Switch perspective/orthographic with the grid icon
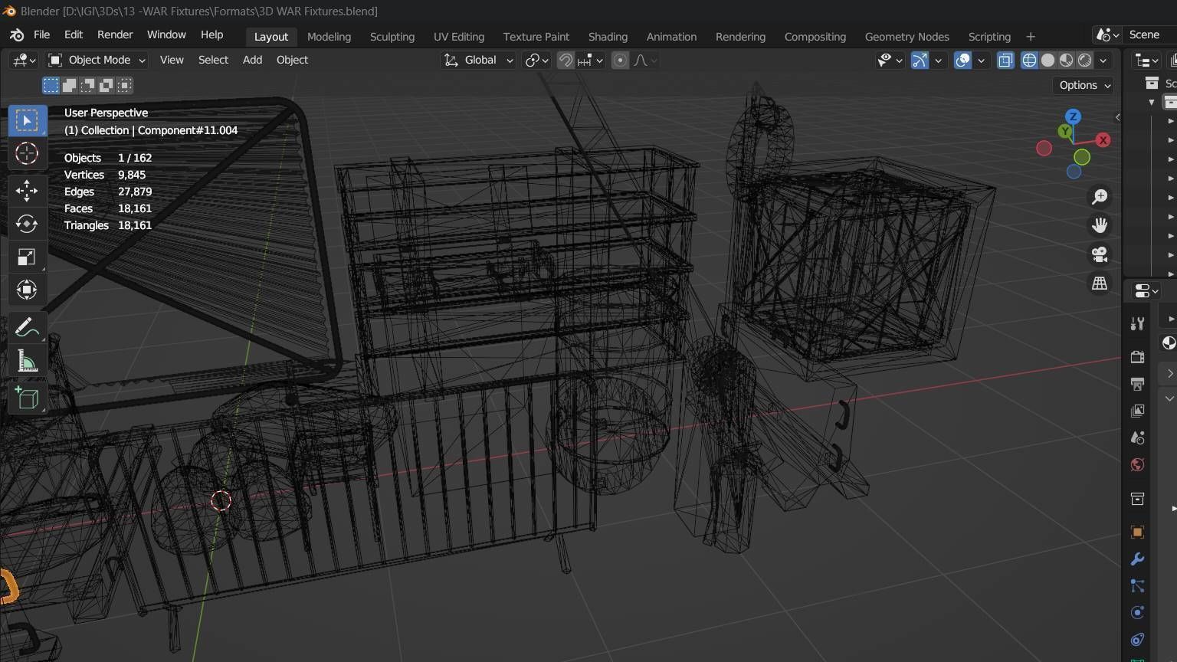Screen dimensions: 1177x662 1100,283
